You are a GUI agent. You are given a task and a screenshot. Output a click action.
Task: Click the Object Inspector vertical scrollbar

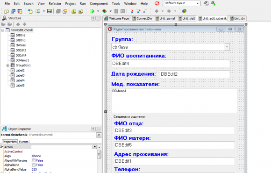point(99,154)
